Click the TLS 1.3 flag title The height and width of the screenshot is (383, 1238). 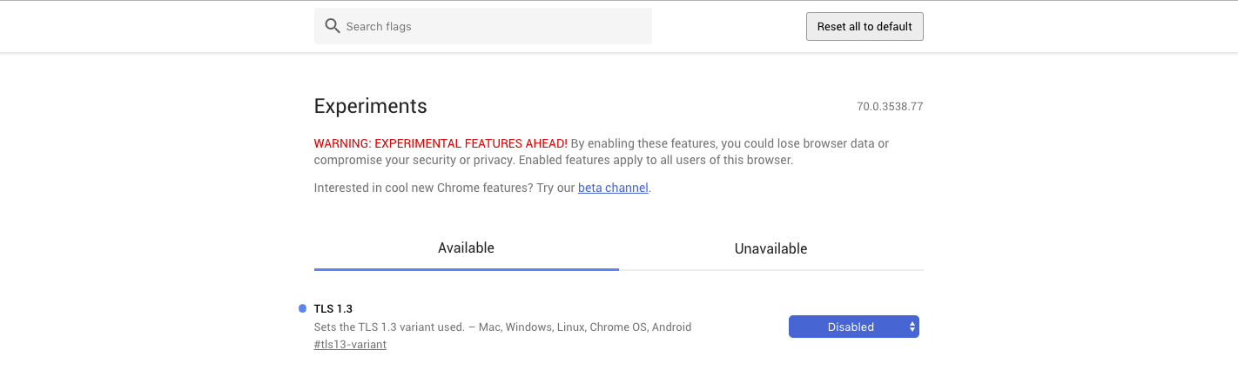click(x=333, y=308)
